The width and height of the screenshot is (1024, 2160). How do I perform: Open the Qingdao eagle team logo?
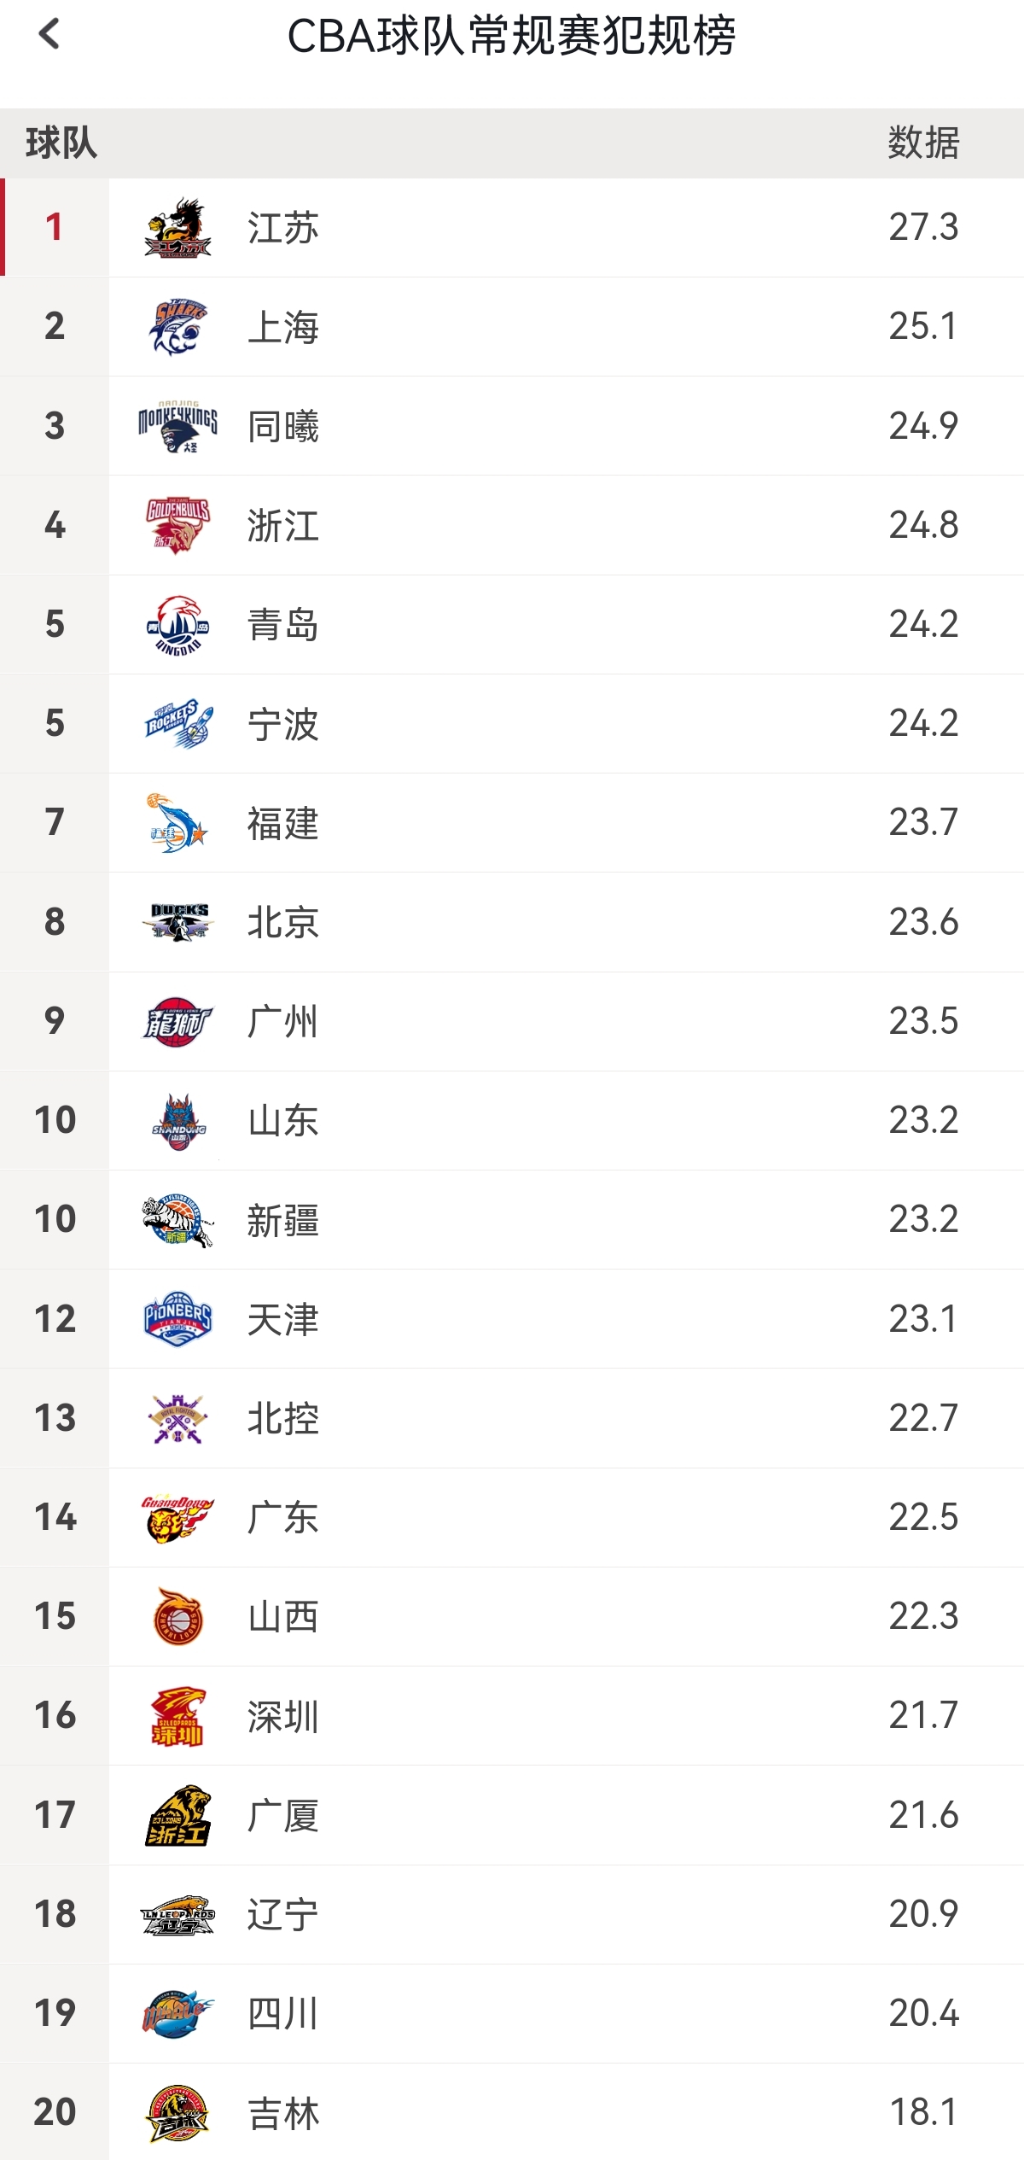177,625
